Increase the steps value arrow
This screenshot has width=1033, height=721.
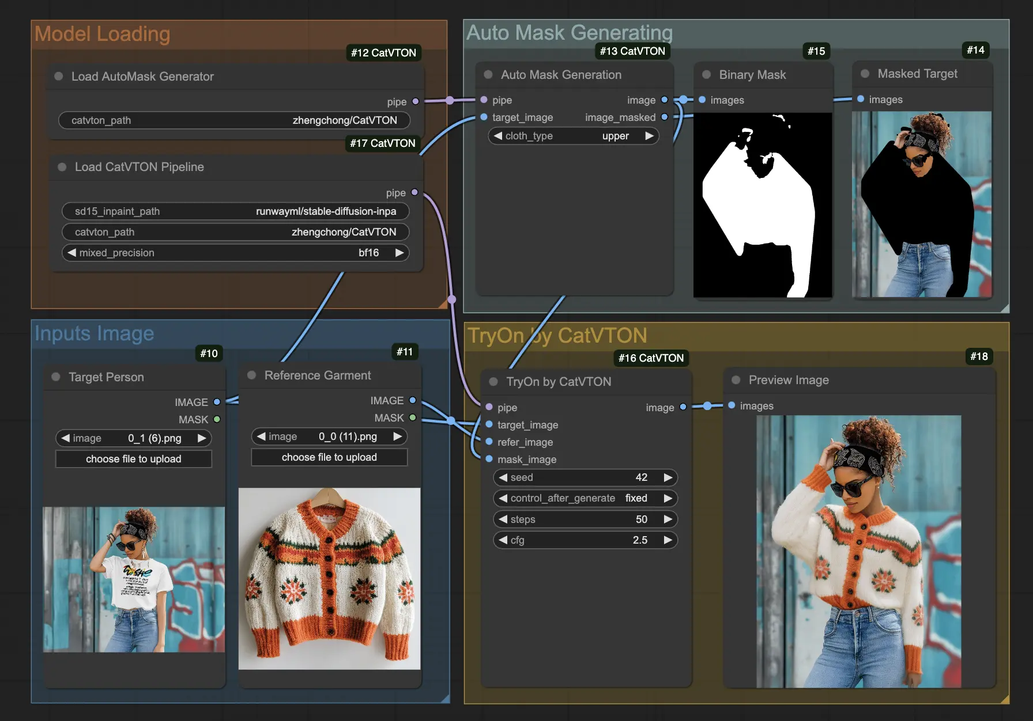[668, 519]
